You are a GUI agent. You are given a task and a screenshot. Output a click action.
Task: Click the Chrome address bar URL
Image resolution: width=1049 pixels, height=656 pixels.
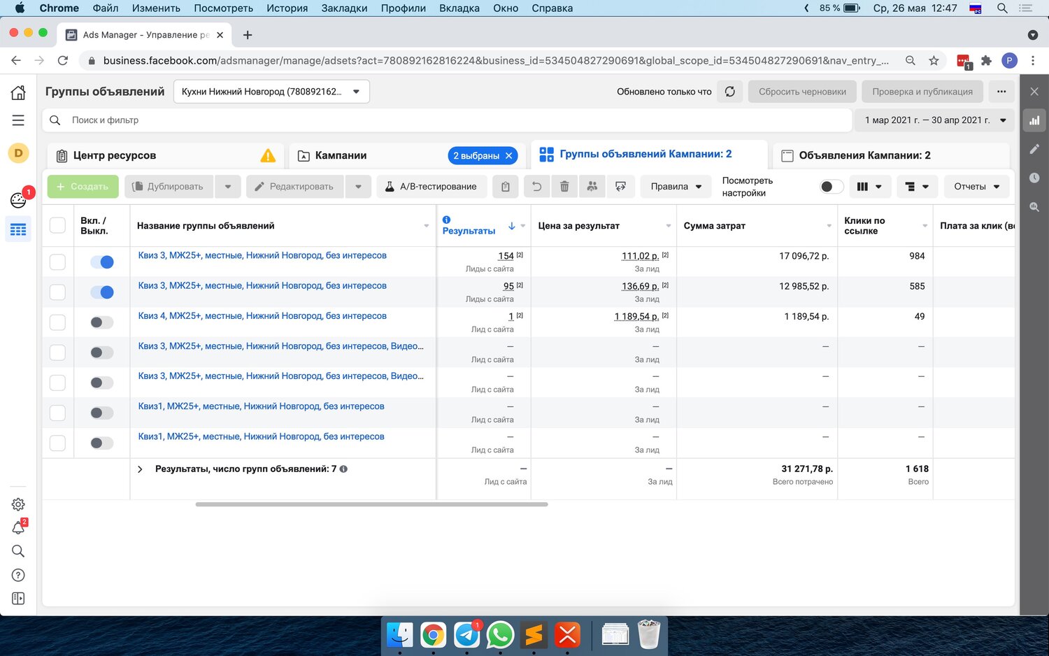pos(496,61)
